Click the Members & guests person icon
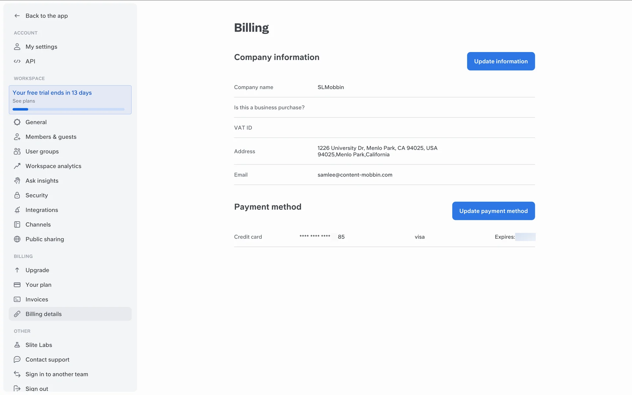This screenshot has height=395, width=632. pyautogui.click(x=17, y=137)
